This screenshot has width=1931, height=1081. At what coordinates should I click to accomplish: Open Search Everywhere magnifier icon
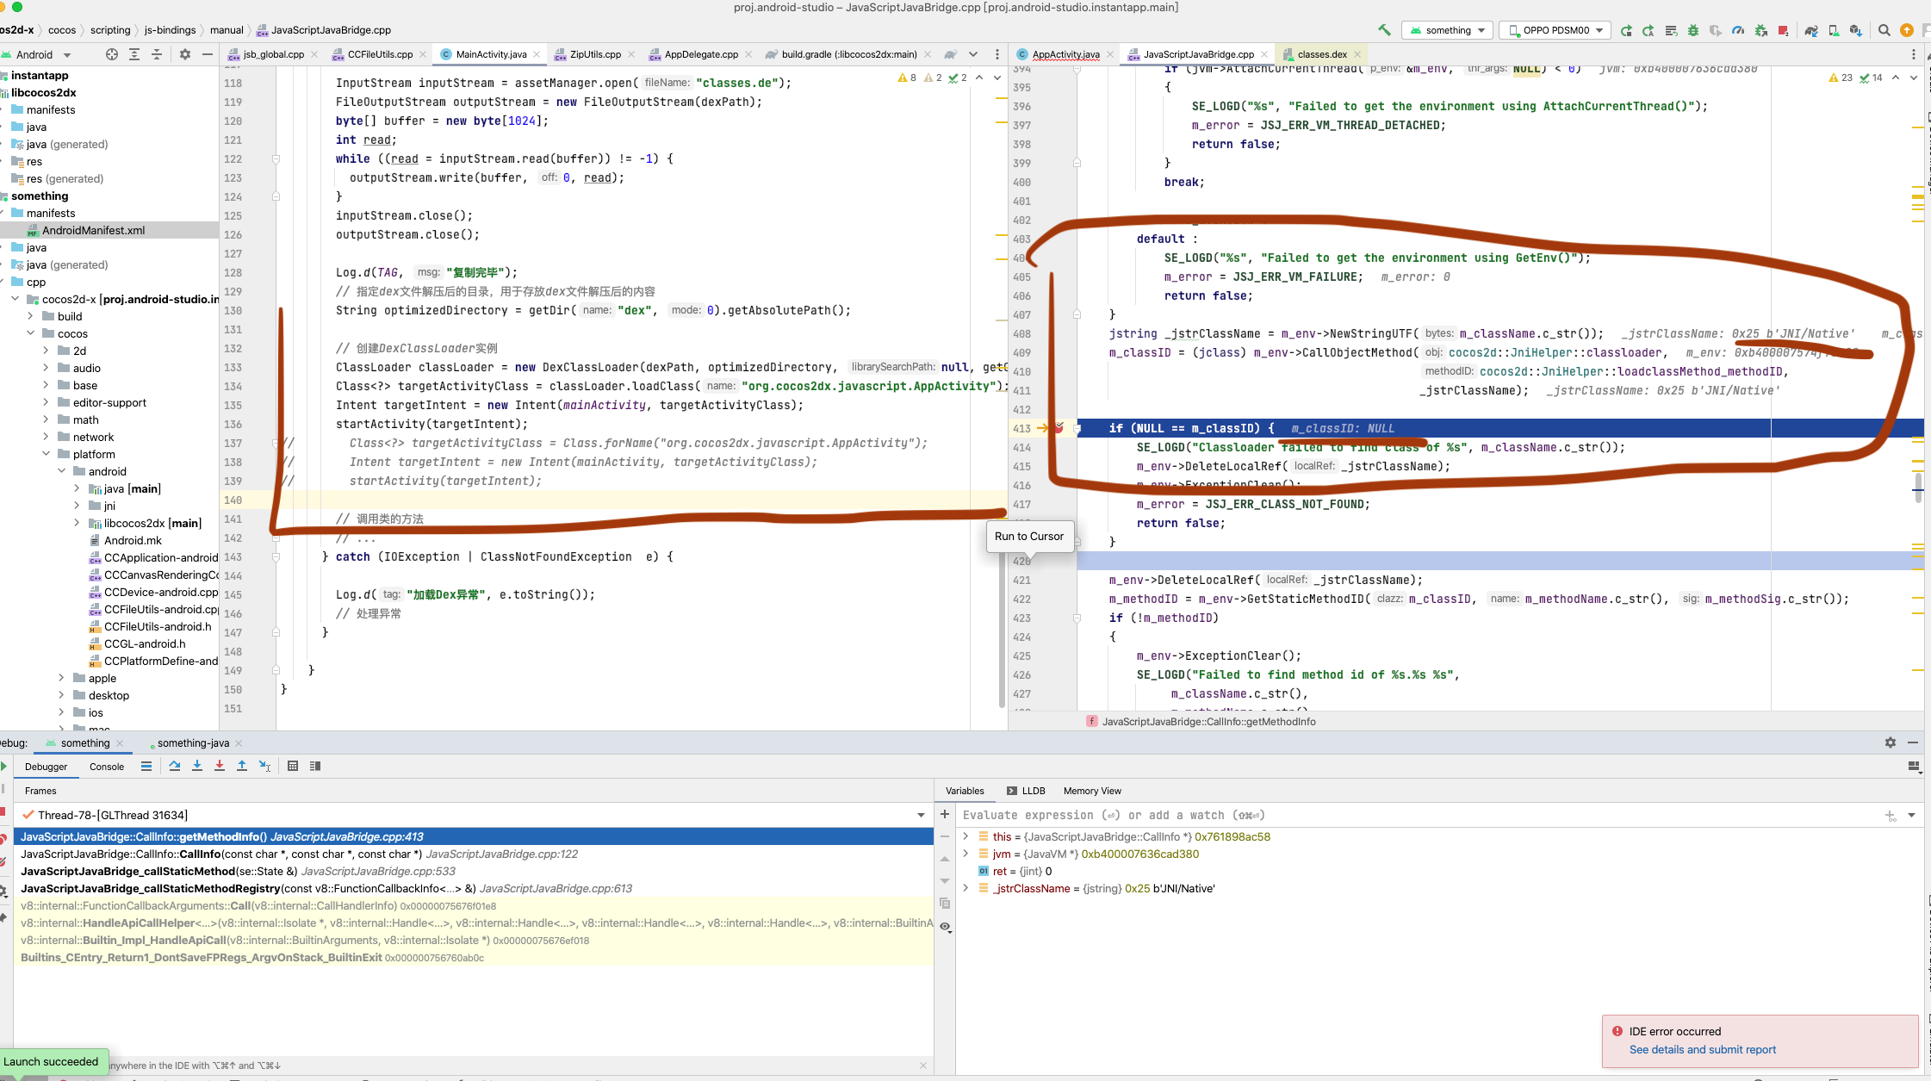1884,30
